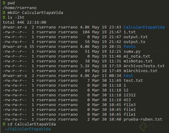This screenshot has width=169, height=133.
Task: Click the 12312 file entry
Action: 130,95
